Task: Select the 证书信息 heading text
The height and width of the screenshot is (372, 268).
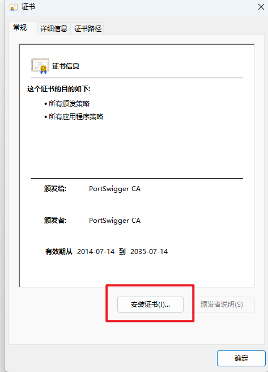Action: point(66,66)
